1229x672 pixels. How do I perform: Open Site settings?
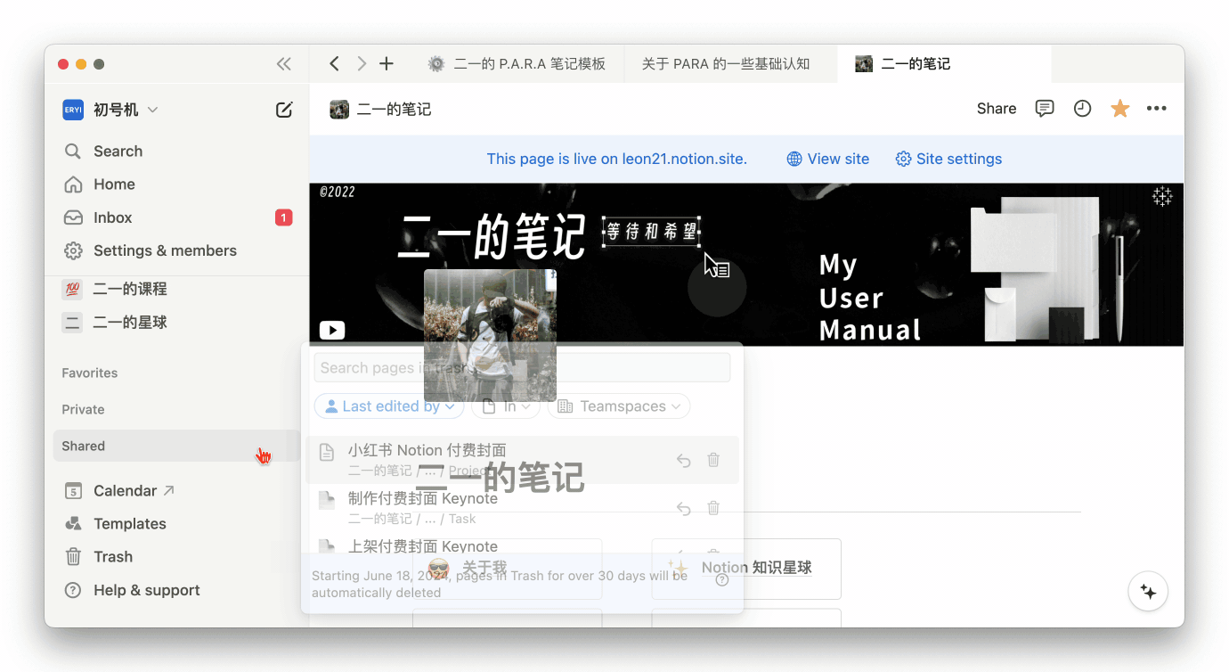948,159
